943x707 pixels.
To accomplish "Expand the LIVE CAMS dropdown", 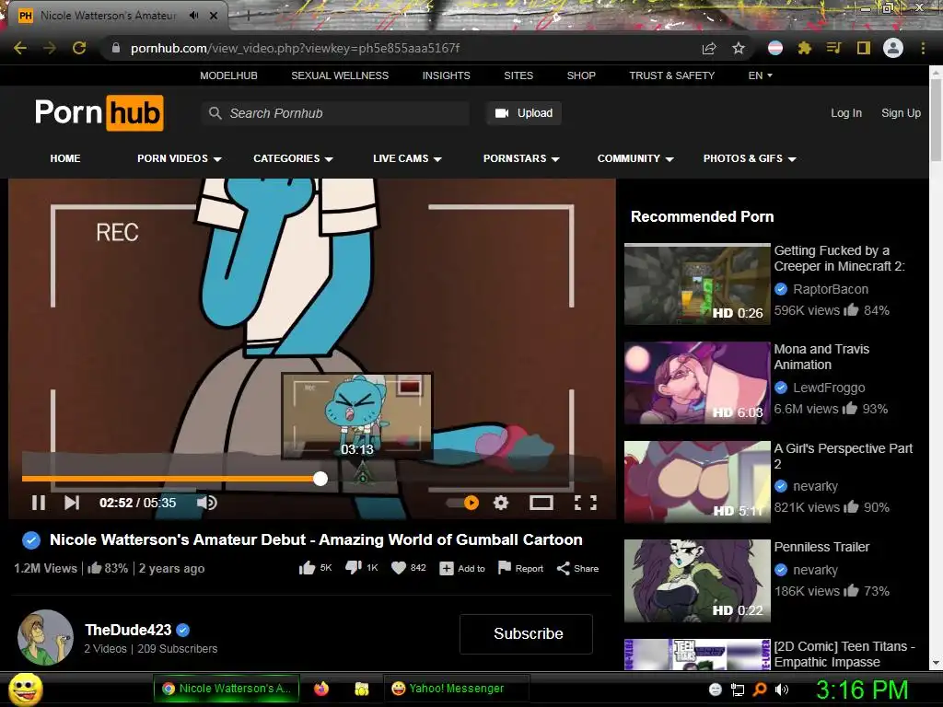I will pyautogui.click(x=407, y=158).
